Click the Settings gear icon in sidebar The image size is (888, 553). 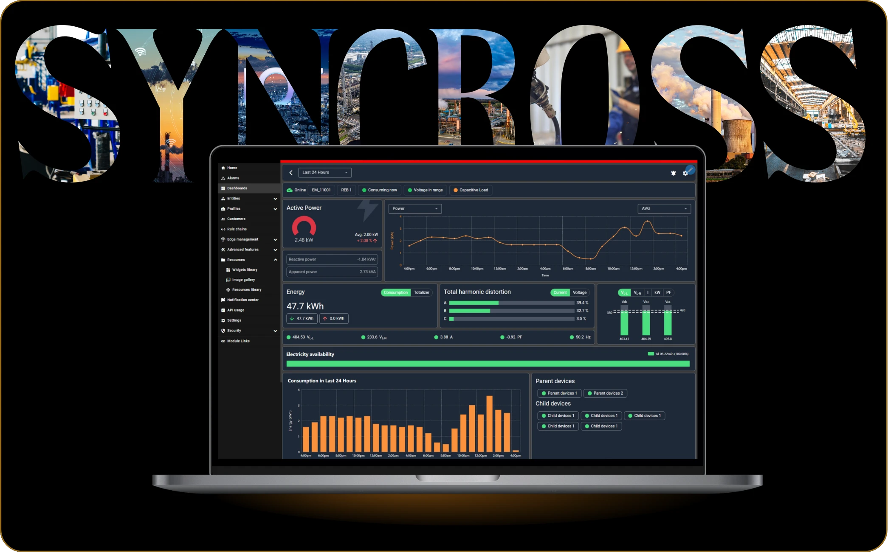pyautogui.click(x=223, y=320)
